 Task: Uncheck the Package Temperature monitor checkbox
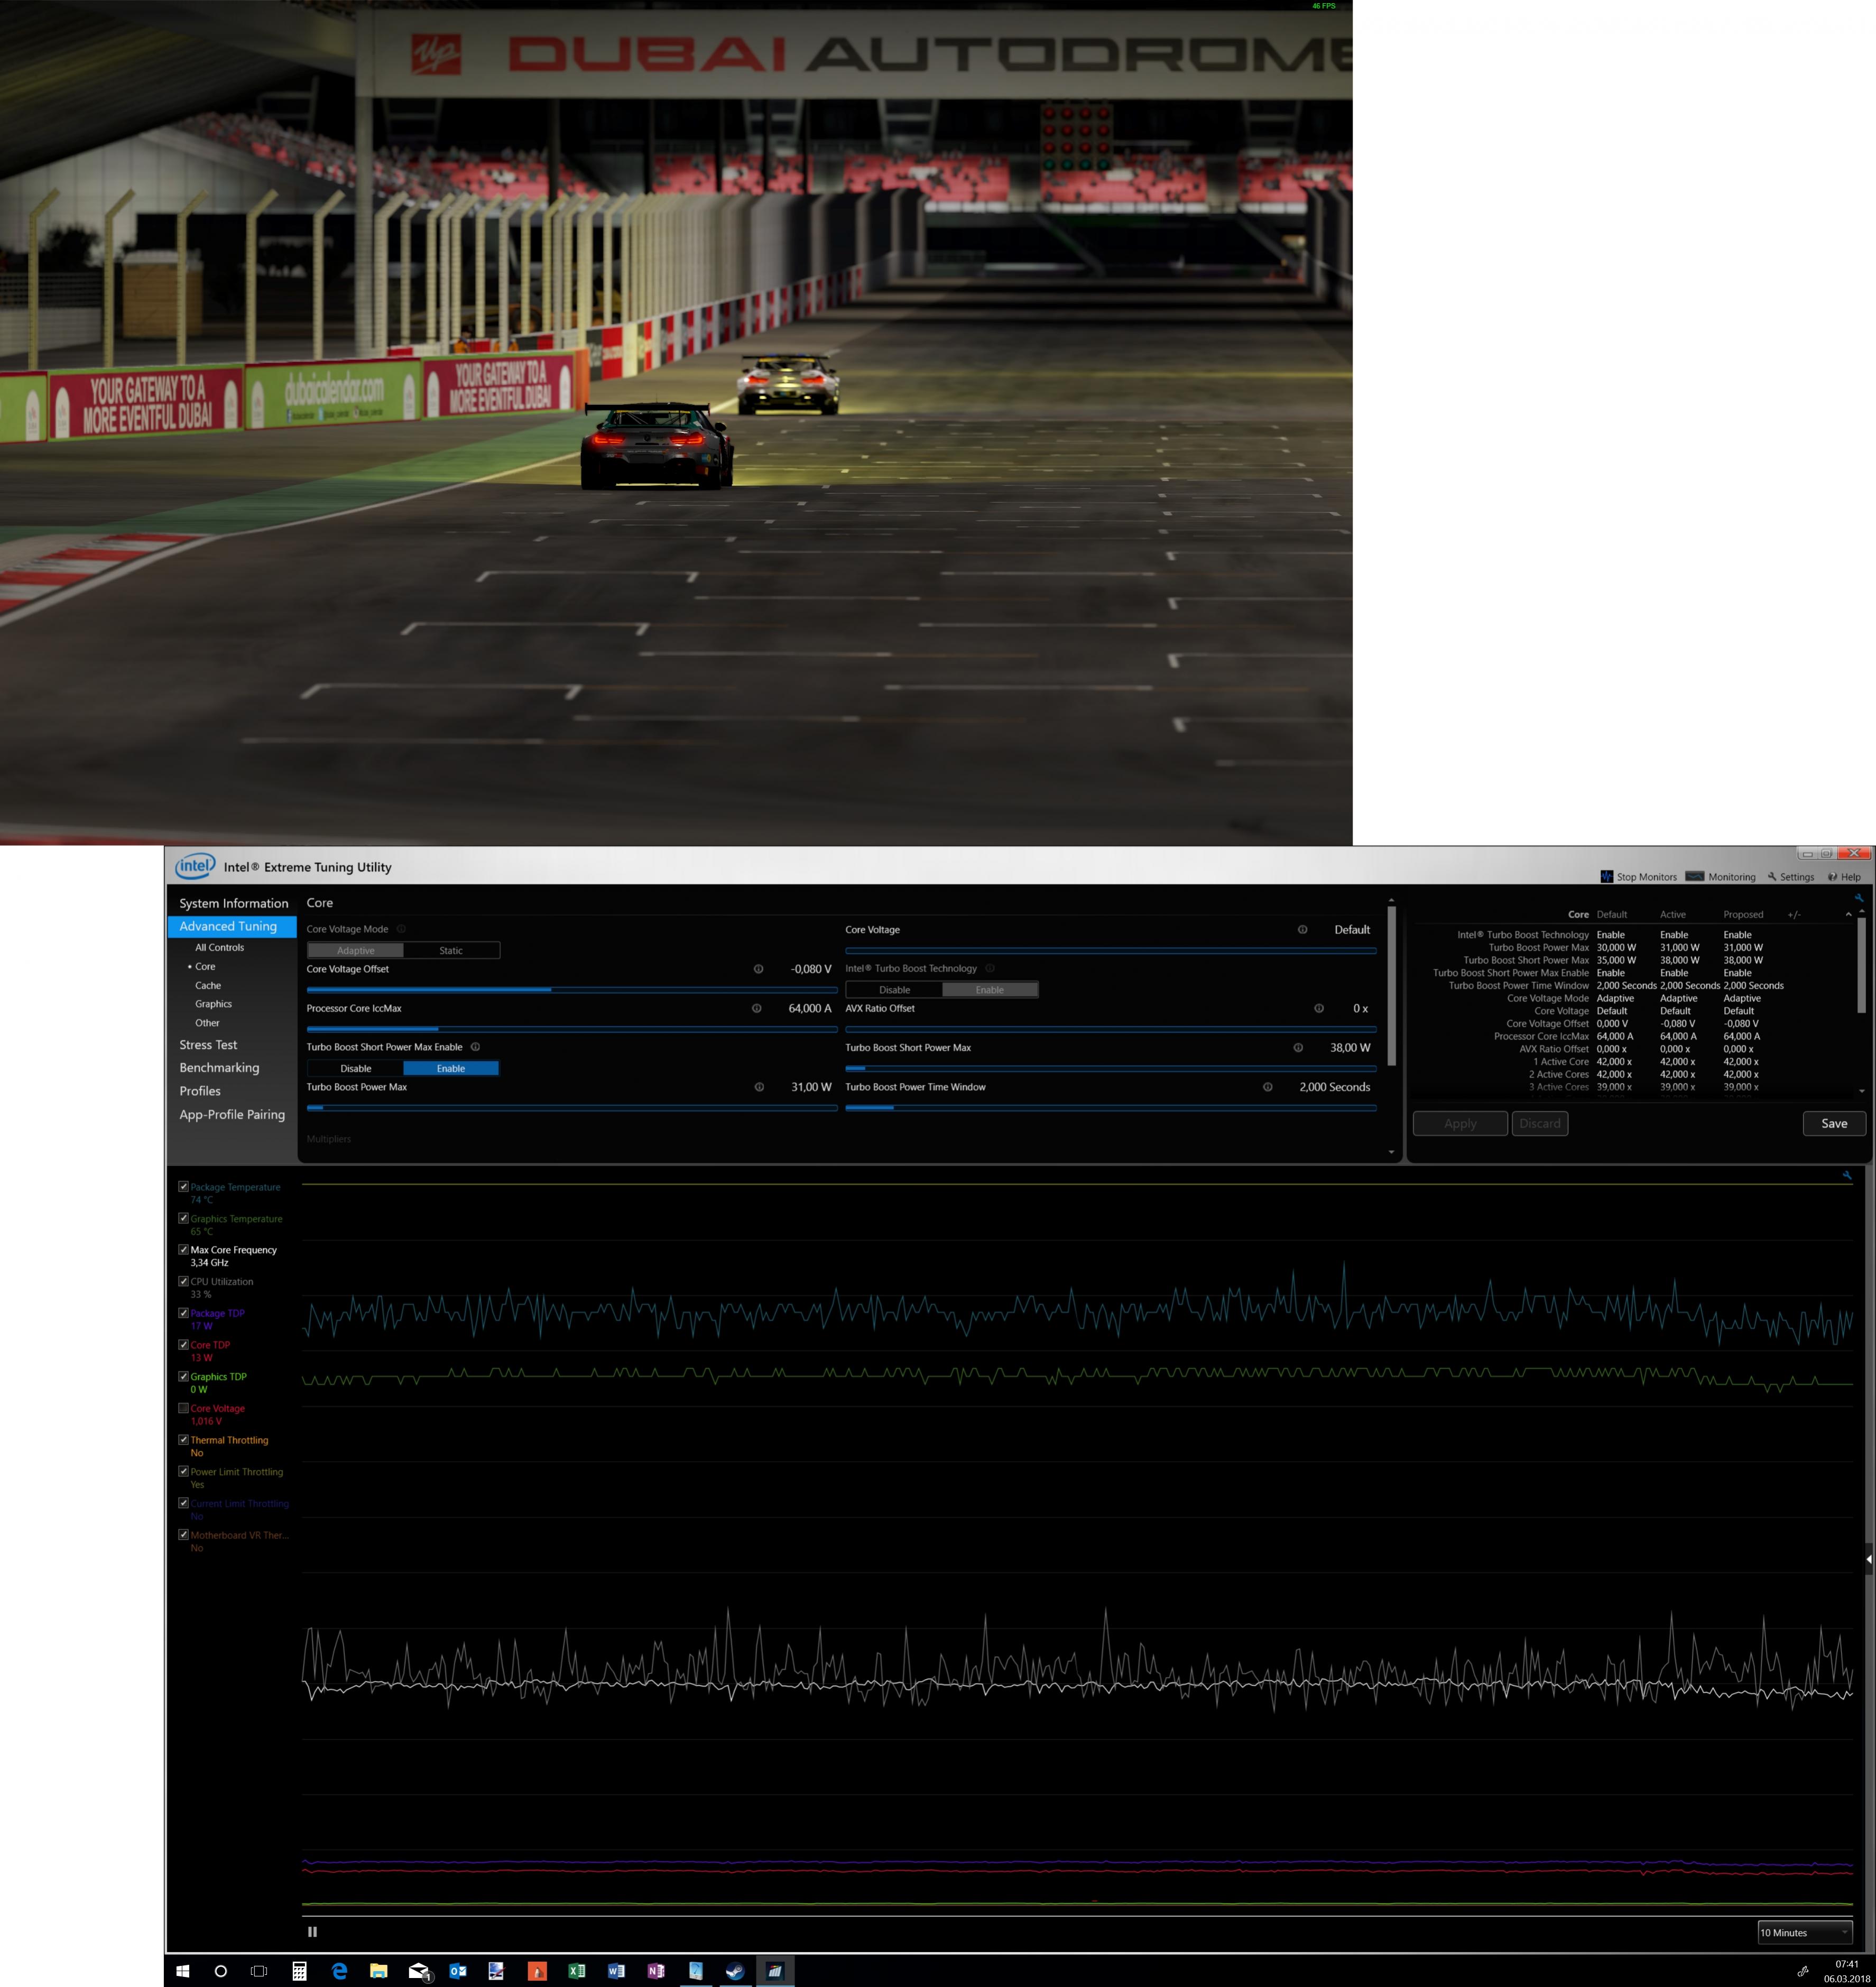[x=183, y=1187]
